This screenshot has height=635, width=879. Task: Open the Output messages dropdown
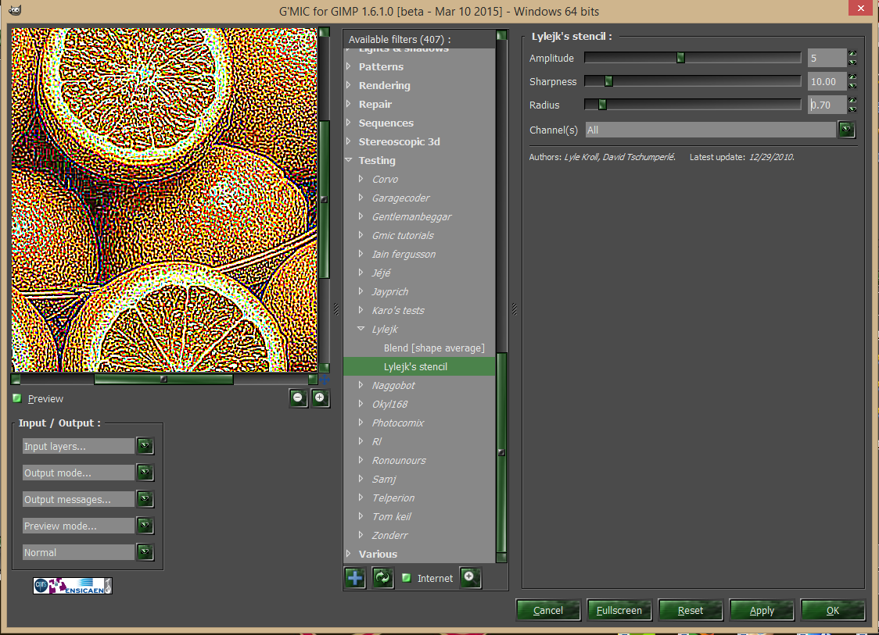point(145,499)
